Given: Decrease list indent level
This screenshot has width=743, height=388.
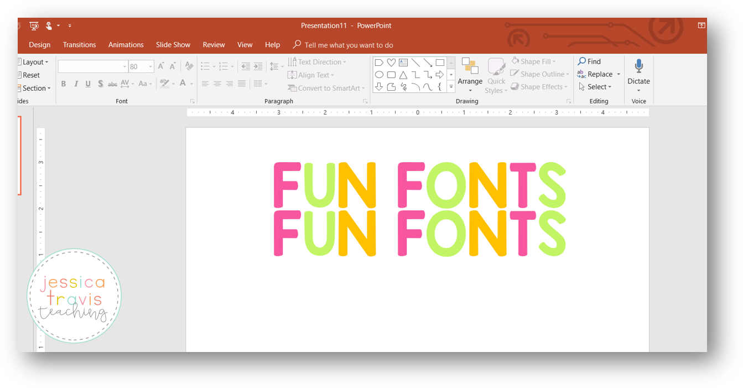Looking at the screenshot, I should (x=246, y=66).
